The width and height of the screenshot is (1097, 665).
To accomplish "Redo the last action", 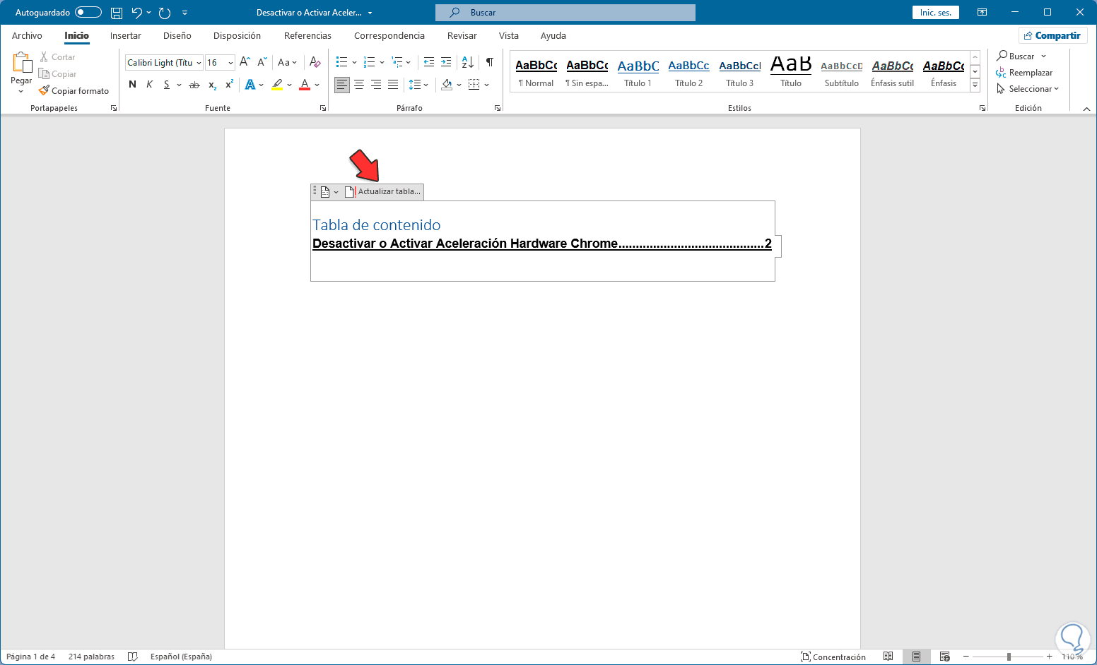I will click(x=165, y=13).
